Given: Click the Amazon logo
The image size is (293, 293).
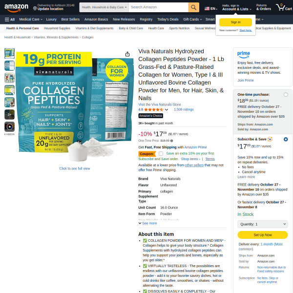Looking at the screenshot, I should coord(16,7).
